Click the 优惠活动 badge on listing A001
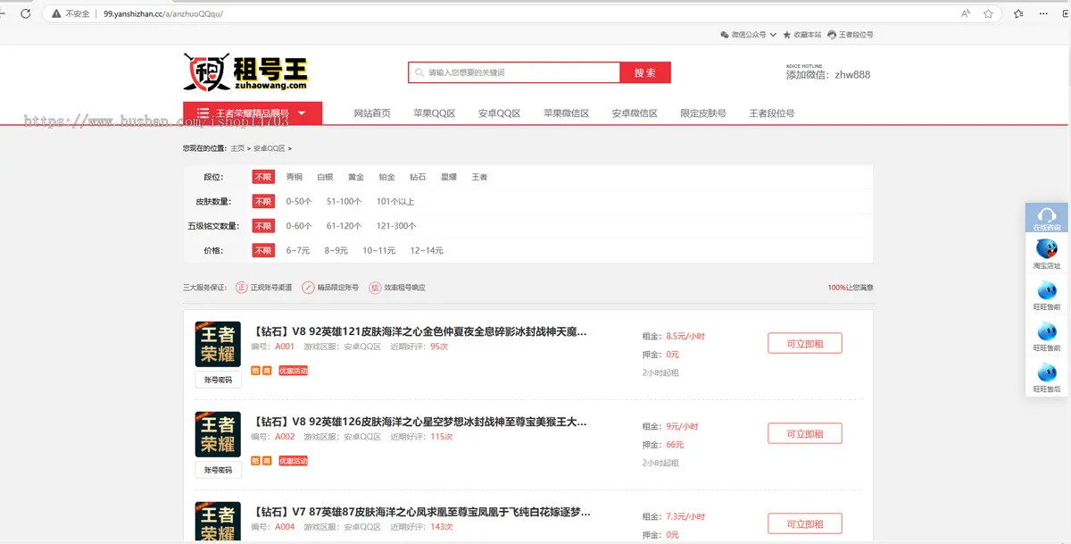This screenshot has width=1071, height=544. 293,370
